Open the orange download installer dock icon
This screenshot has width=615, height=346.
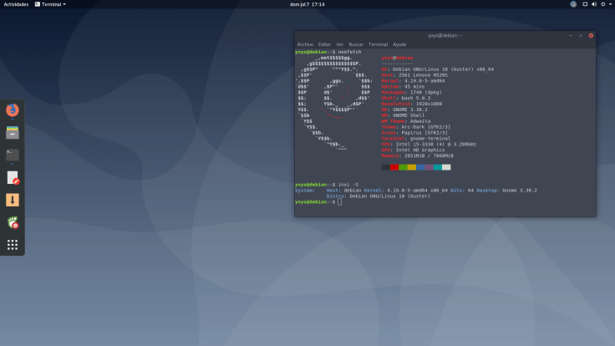[x=12, y=200]
